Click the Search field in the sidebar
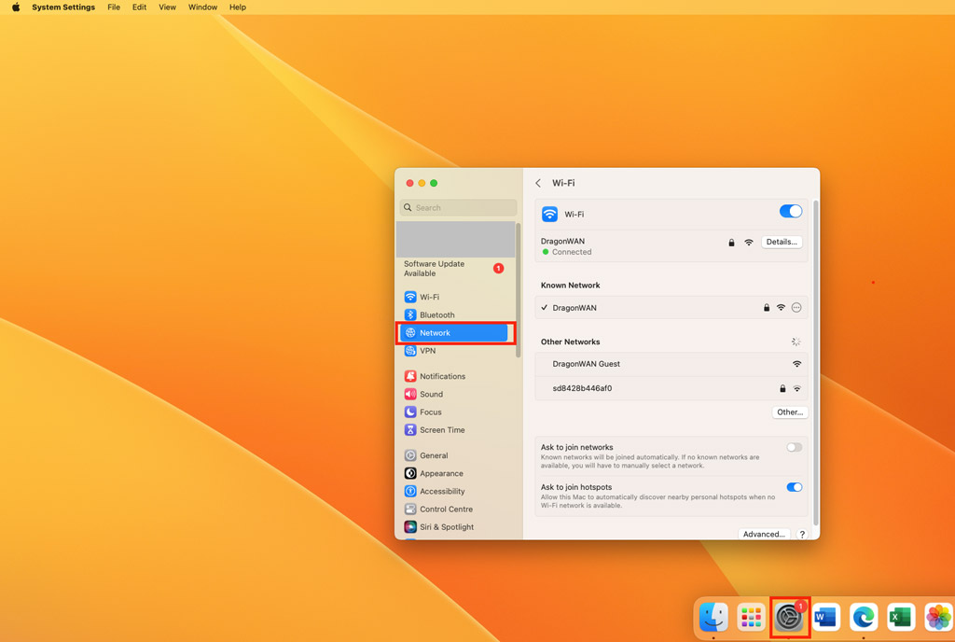 click(458, 207)
